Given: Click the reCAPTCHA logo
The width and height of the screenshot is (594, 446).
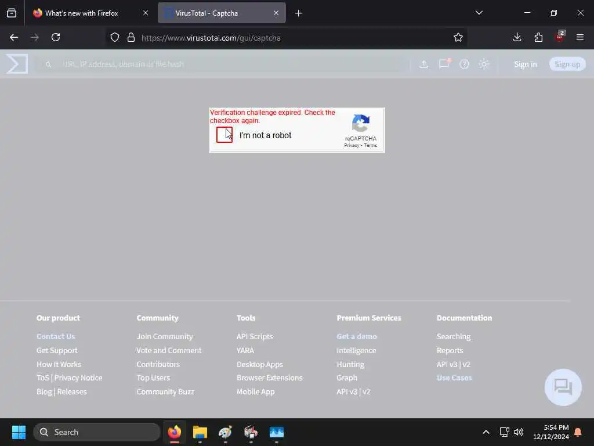Looking at the screenshot, I should coord(360,123).
